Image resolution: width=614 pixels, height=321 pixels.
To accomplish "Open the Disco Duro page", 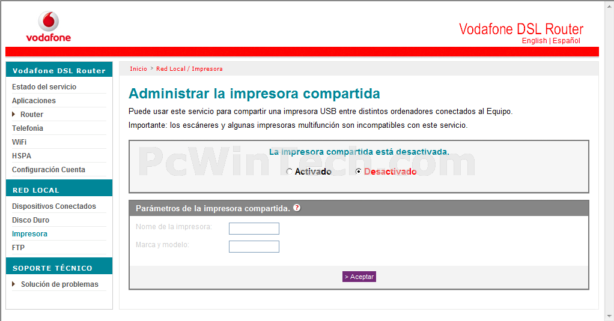I will [x=31, y=220].
